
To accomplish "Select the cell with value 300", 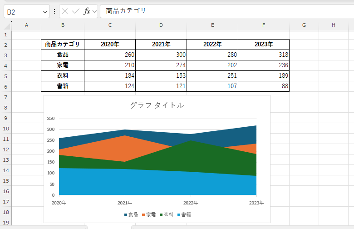I will (161, 55).
